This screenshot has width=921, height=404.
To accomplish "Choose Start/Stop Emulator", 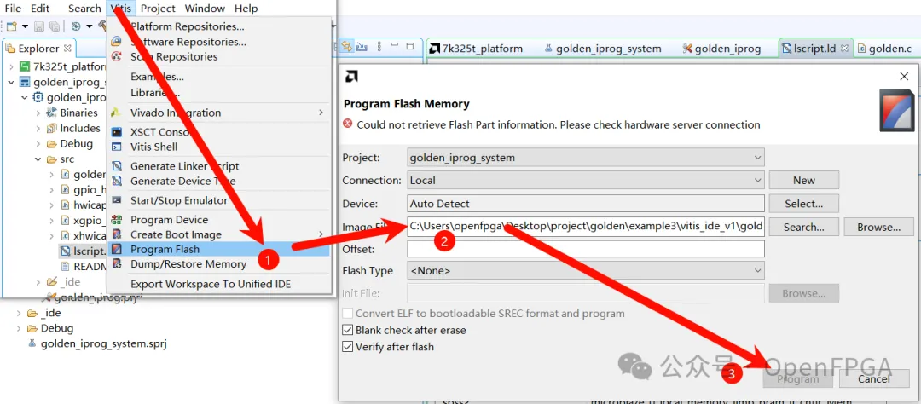I will pos(178,200).
